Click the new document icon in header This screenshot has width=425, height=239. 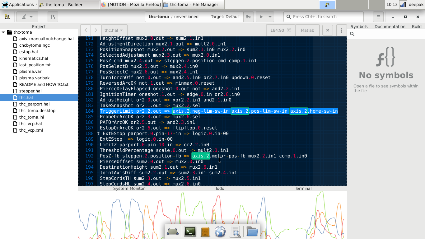(x=53, y=17)
